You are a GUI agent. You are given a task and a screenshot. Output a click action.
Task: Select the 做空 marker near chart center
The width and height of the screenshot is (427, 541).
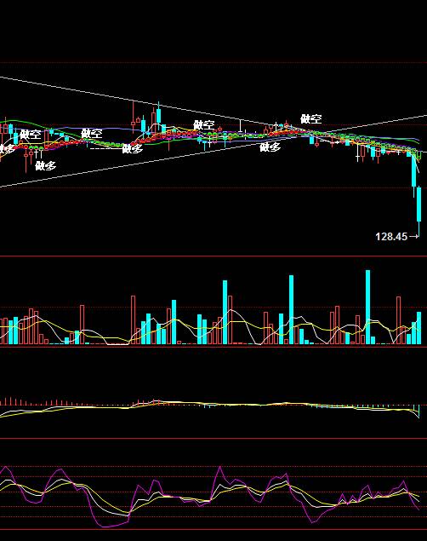pos(204,125)
